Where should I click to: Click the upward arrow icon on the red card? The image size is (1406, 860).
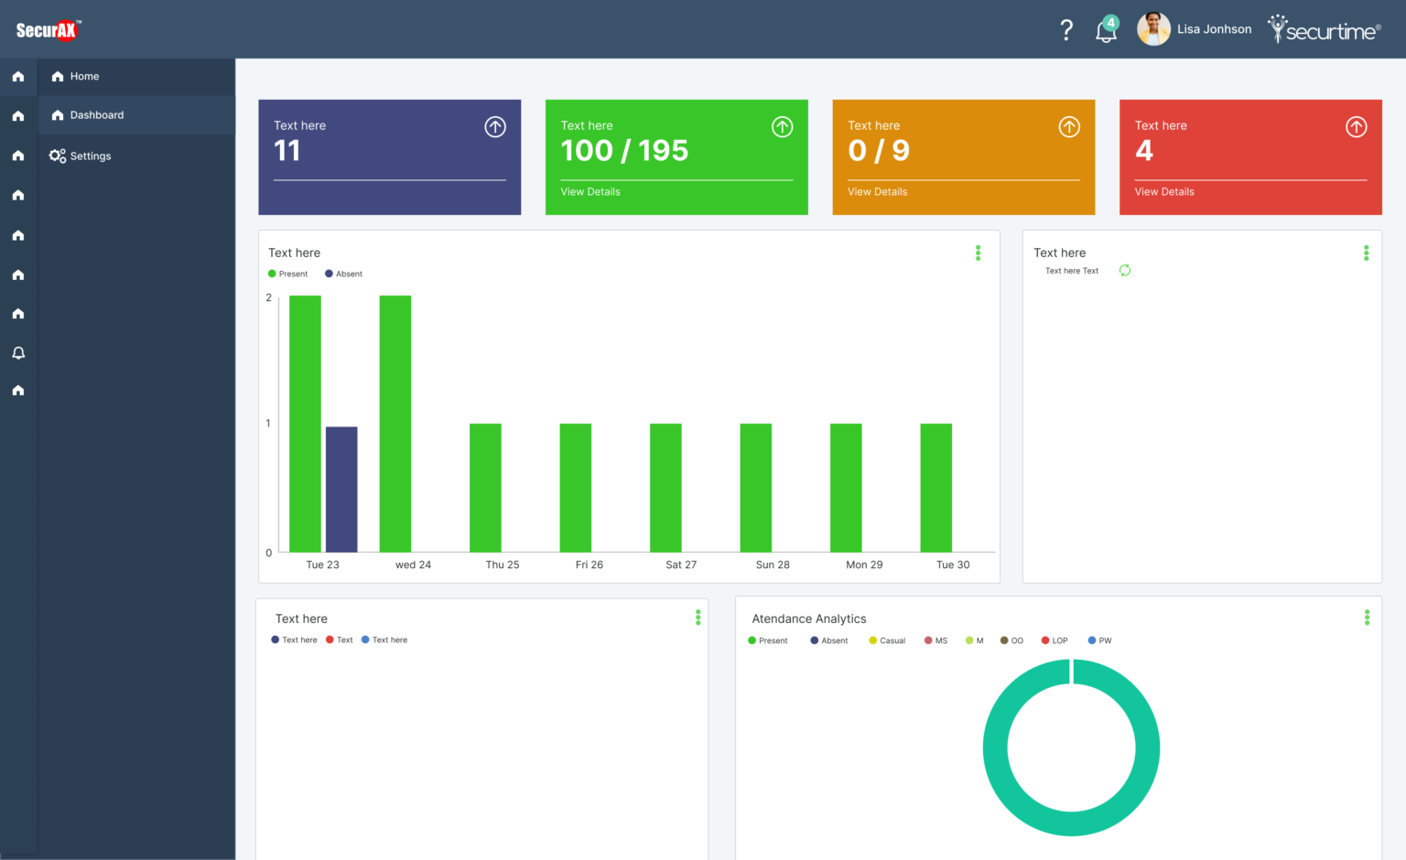(1356, 126)
